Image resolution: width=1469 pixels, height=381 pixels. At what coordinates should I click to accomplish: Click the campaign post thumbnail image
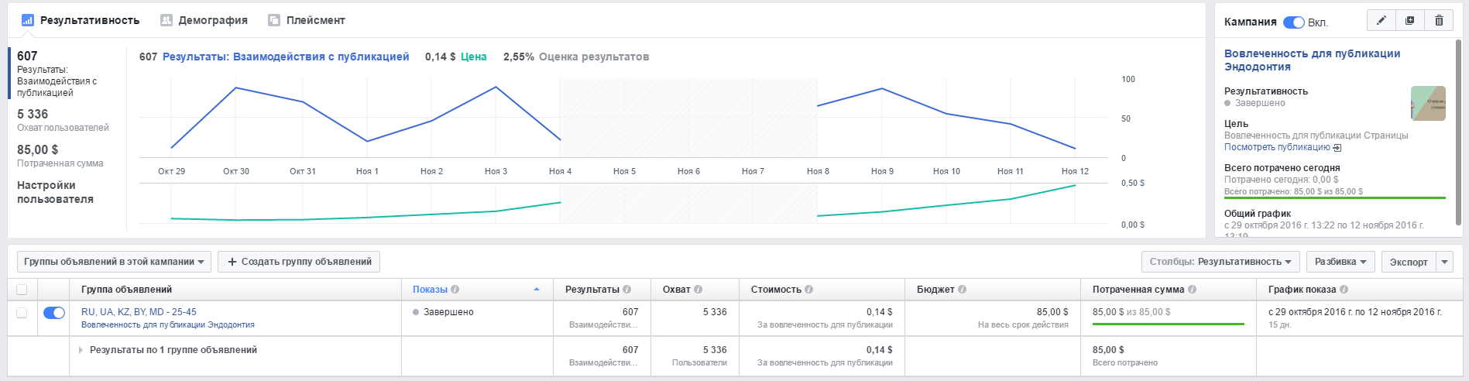pos(1428,103)
